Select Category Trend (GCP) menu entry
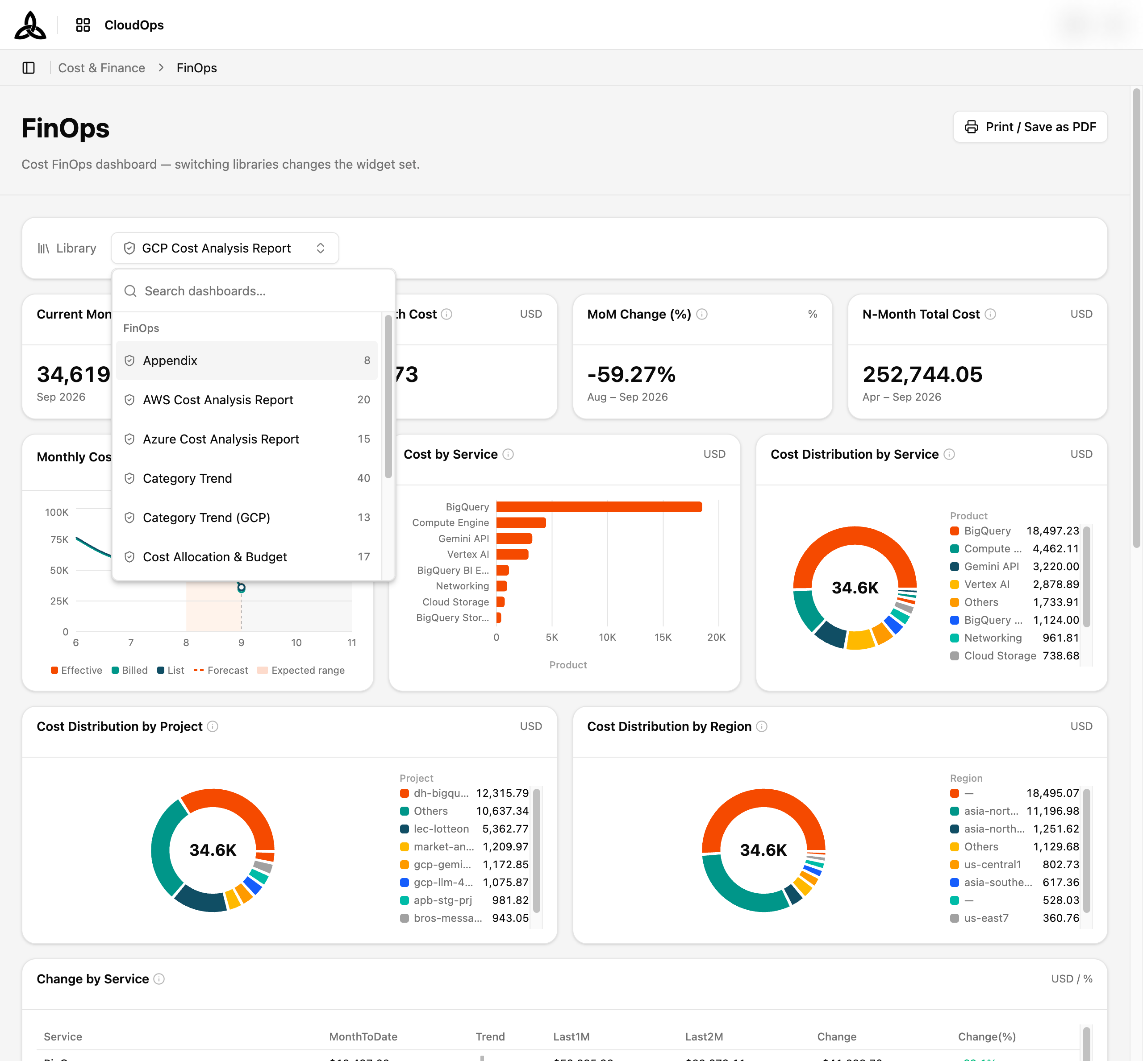Screen dimensions: 1143x1061 (x=246, y=517)
